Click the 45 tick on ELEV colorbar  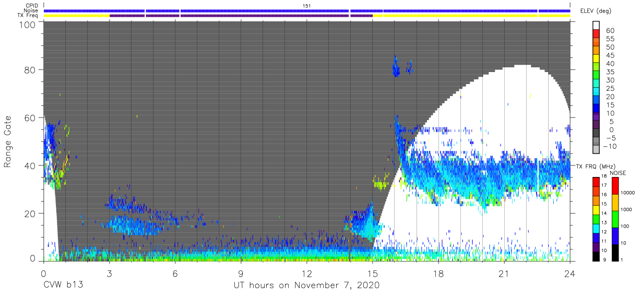pos(610,55)
